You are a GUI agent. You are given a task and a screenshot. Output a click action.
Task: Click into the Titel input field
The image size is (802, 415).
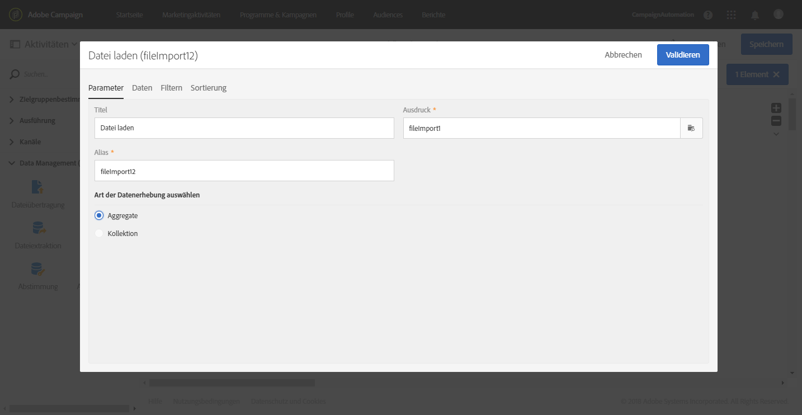(x=244, y=128)
